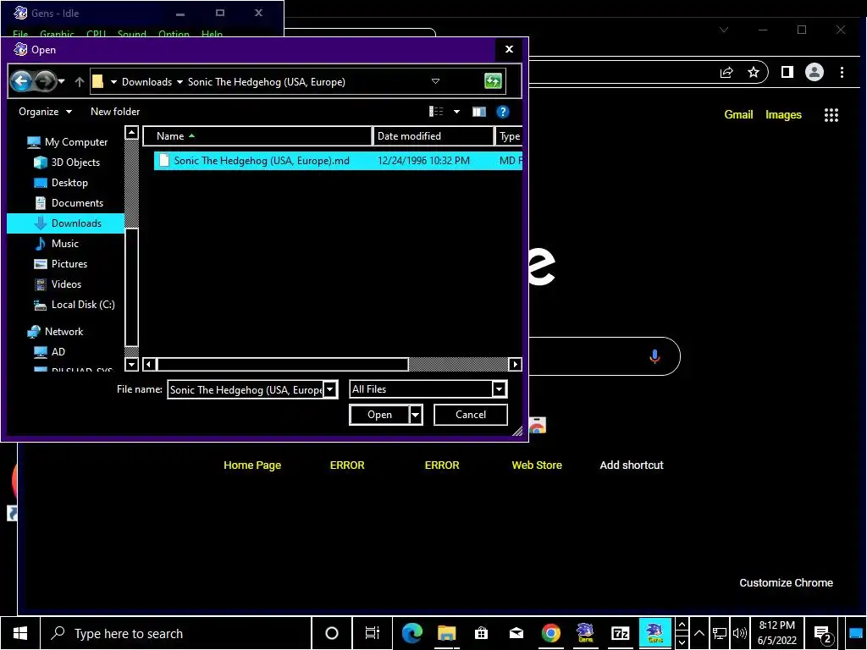Screen dimensions: 867x650
Task: Click Customize Chrome button
Action: 786,582
